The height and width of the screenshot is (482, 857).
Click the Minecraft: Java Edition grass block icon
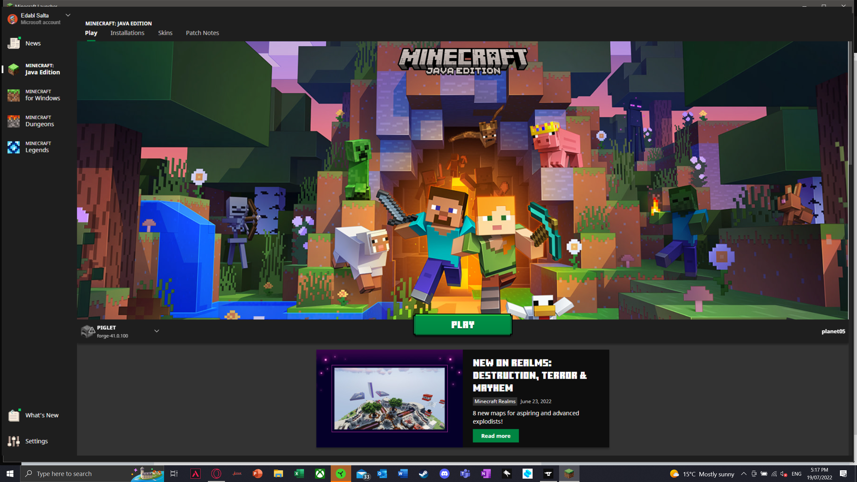[x=13, y=69]
